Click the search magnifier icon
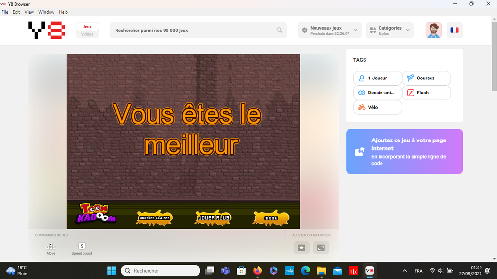 click(x=279, y=30)
